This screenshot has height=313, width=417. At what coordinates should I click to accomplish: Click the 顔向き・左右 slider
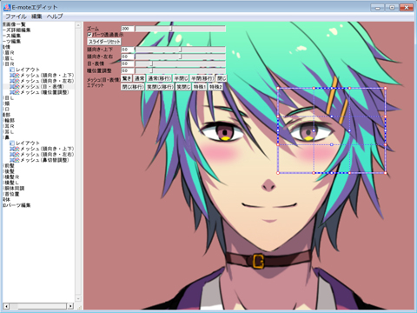tap(181, 57)
